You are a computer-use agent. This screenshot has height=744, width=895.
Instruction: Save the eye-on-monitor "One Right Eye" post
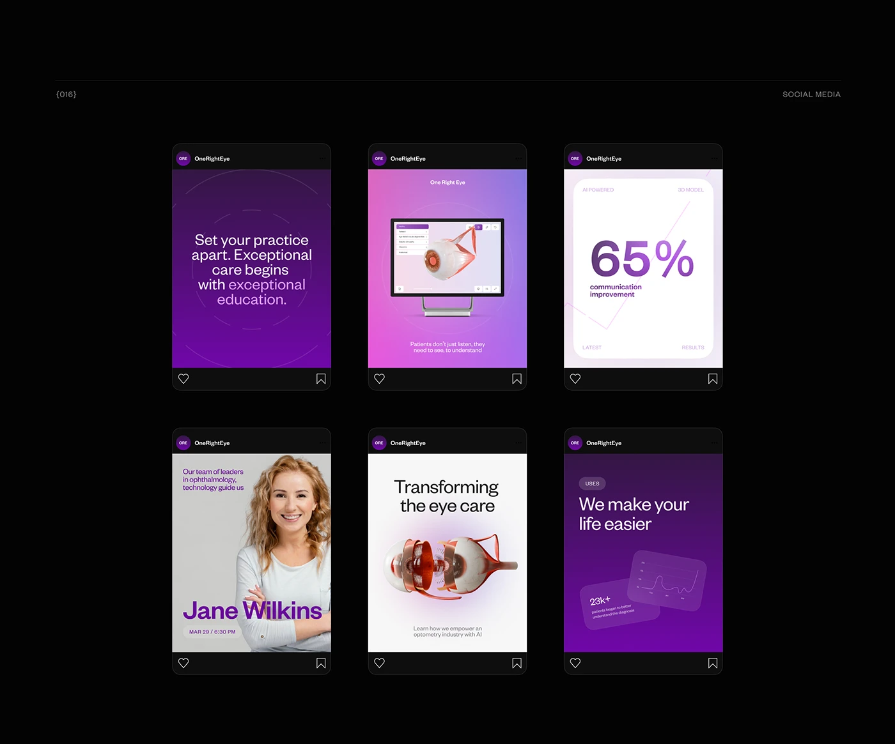(517, 379)
